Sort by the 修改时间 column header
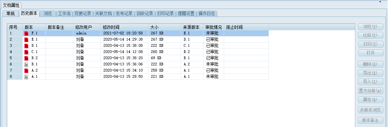Image resolution: width=388 pixels, height=127 pixels. [125, 27]
